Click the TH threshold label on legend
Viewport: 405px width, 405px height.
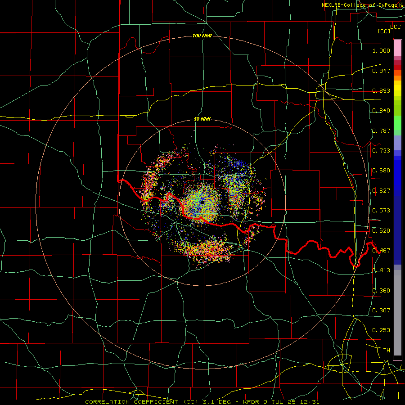(387, 351)
